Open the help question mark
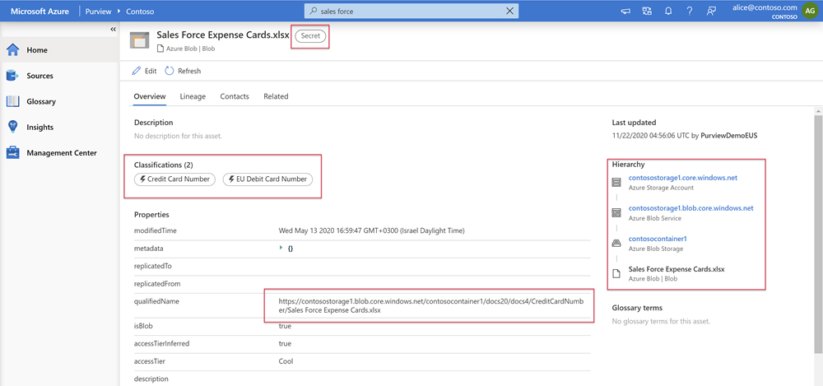Screen dimensions: 823x386 click(x=690, y=11)
